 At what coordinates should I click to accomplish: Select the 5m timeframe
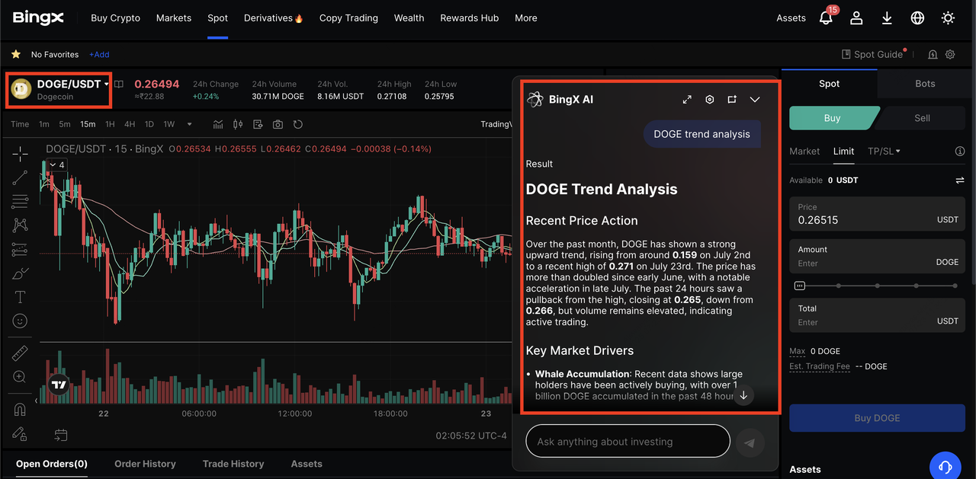[65, 124]
